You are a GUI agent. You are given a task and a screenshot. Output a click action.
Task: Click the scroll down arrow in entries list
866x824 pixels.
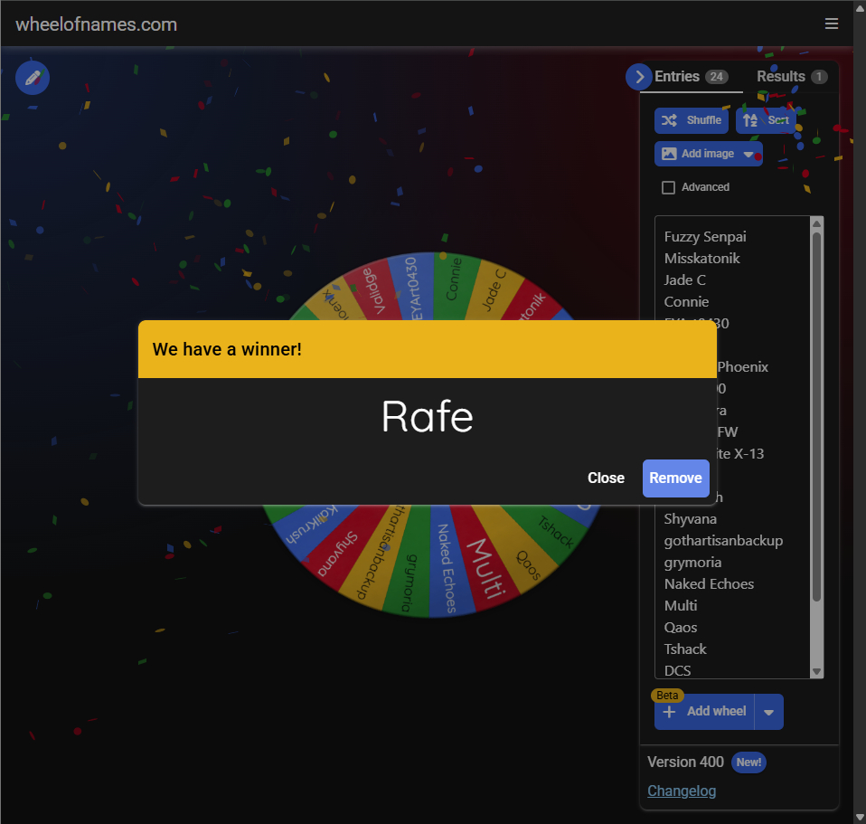(x=816, y=671)
